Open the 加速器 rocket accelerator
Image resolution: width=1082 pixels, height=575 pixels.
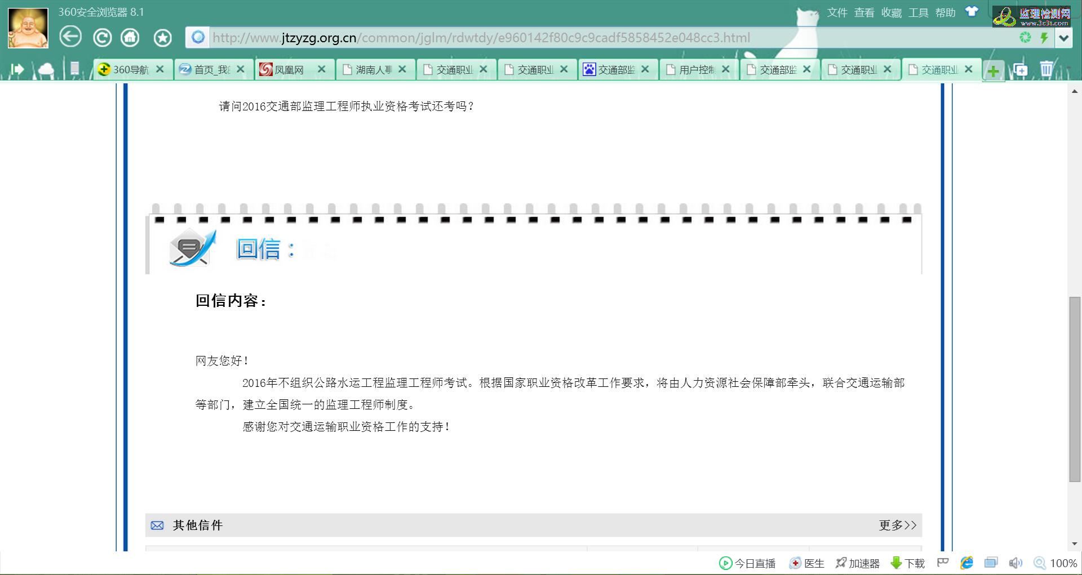click(857, 563)
